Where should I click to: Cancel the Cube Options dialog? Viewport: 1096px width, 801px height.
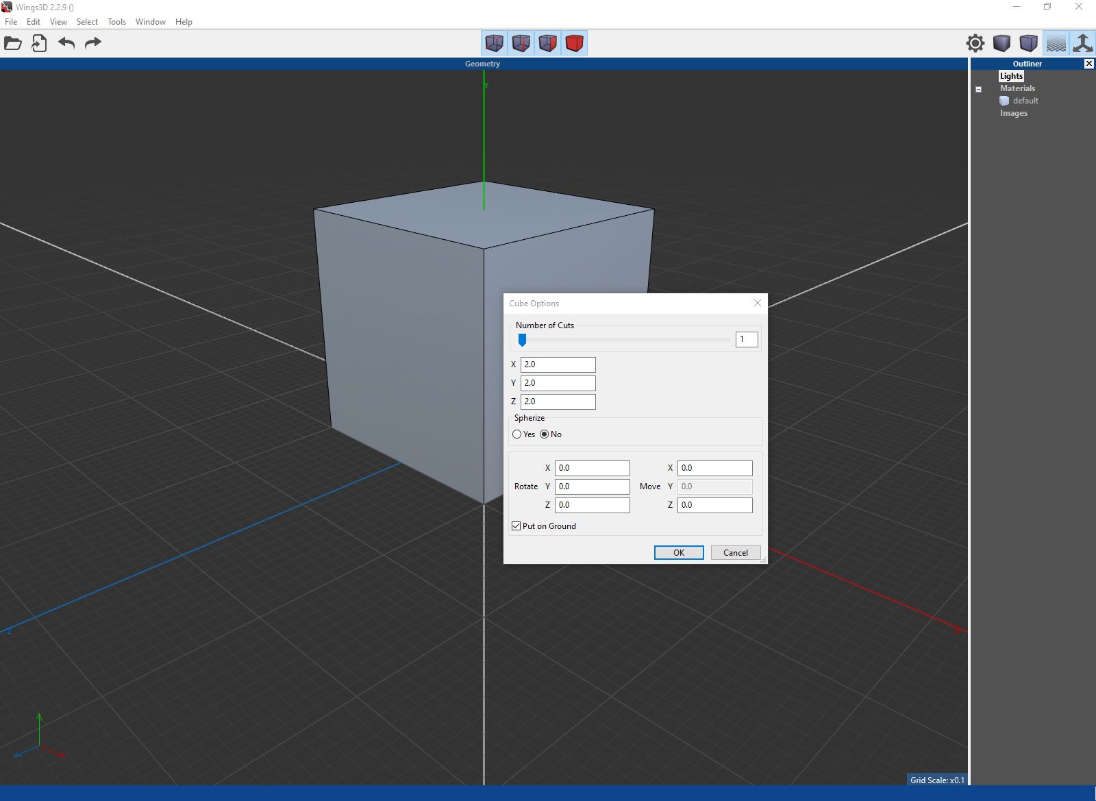click(x=736, y=553)
